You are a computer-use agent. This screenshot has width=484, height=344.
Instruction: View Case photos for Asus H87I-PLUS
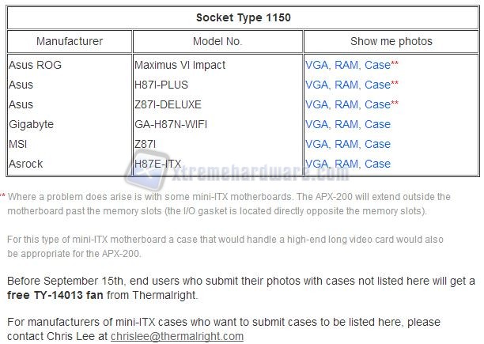click(377, 85)
